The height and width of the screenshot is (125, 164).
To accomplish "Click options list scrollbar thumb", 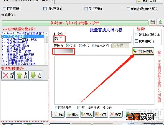I will (x=46, y=39).
